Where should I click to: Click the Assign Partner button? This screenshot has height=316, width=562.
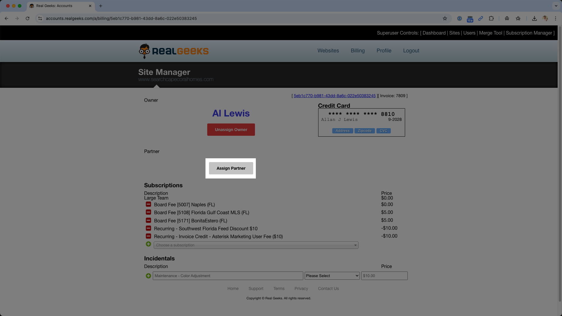pyautogui.click(x=231, y=168)
